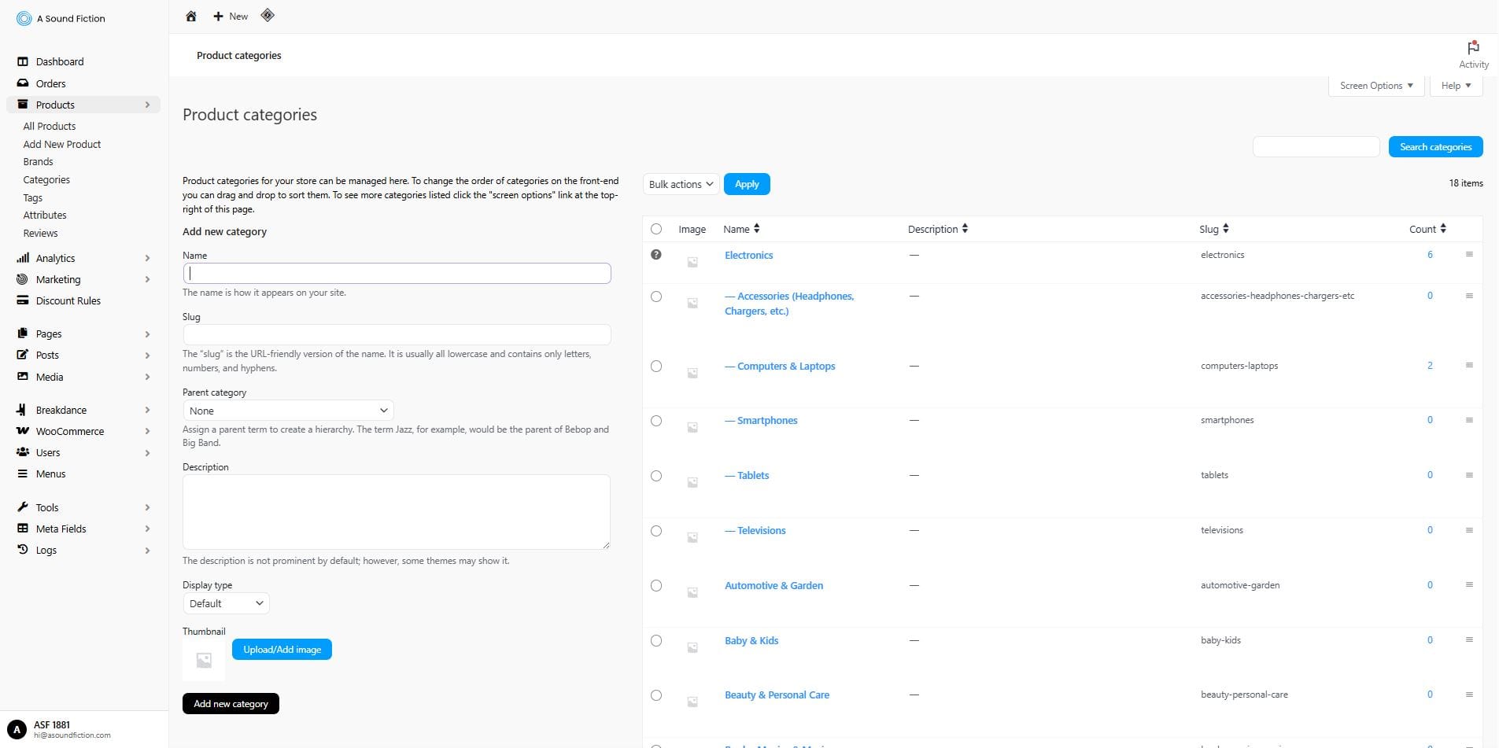1499x748 pixels.
Task: Click the Add new category button
Action: tap(230, 703)
